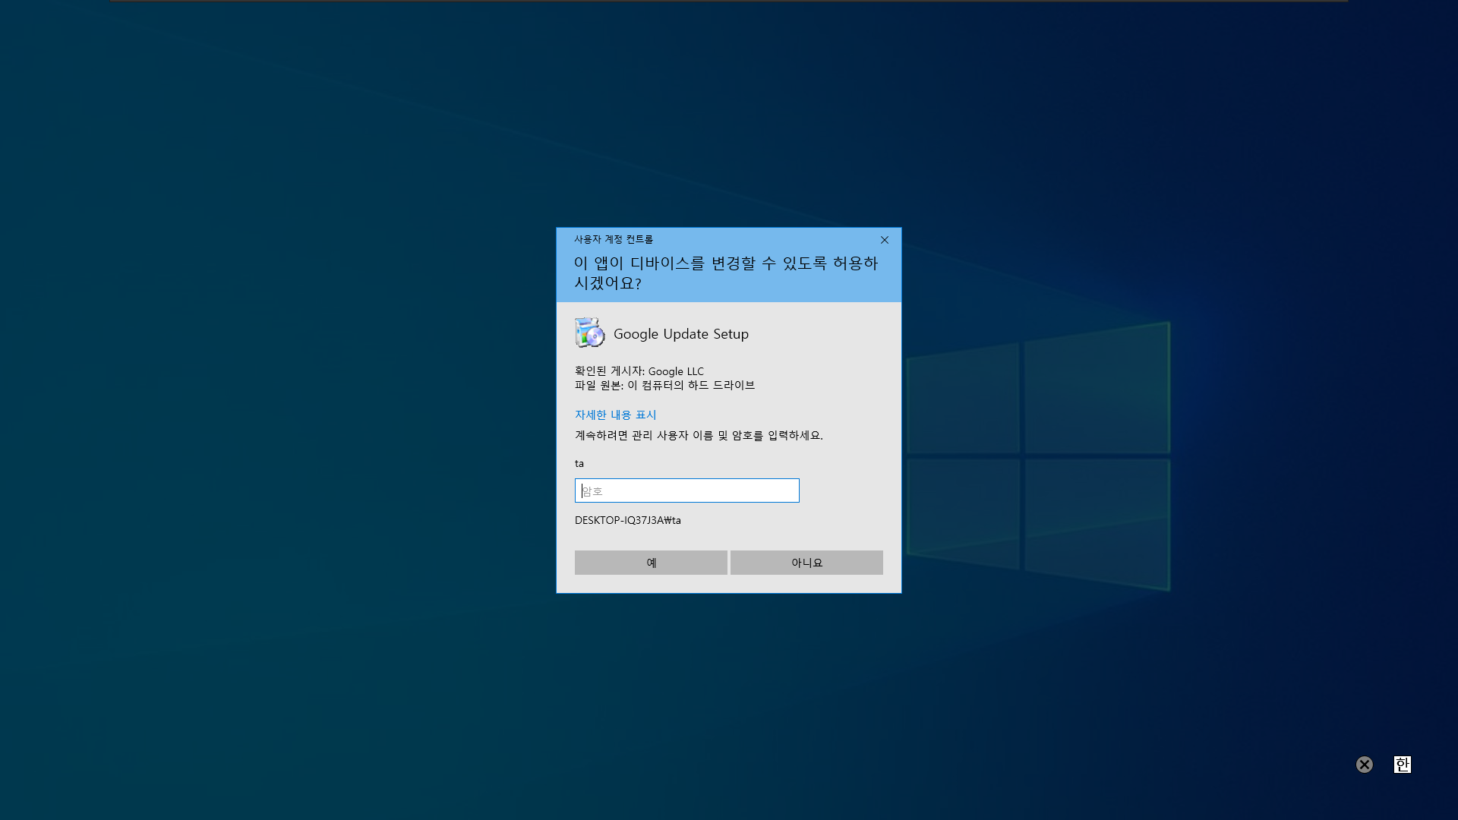Toggle the 한 Korean IME indicator

pos(1402,765)
